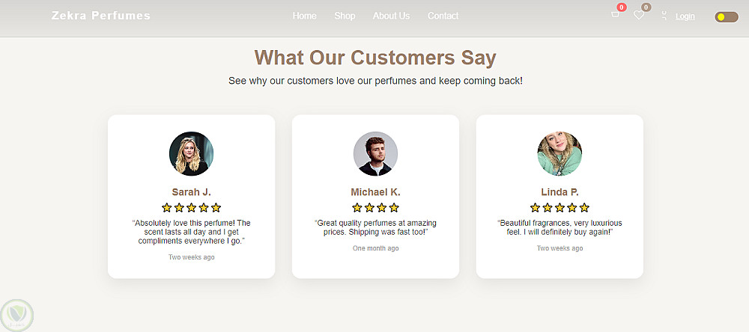Open the Shop page from navbar

pyautogui.click(x=345, y=16)
